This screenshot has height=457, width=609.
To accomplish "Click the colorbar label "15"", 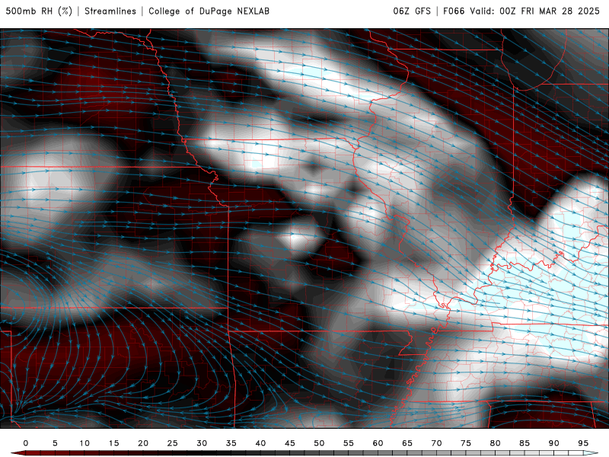I will pos(113,443).
